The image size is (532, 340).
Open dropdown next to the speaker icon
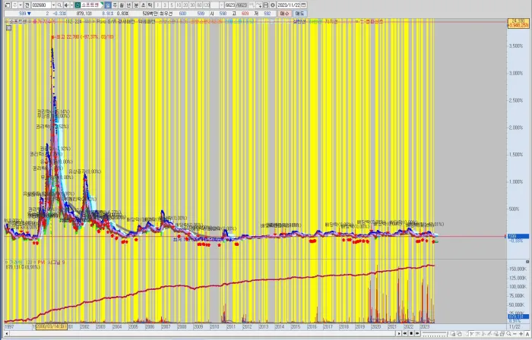(x=71, y=5)
